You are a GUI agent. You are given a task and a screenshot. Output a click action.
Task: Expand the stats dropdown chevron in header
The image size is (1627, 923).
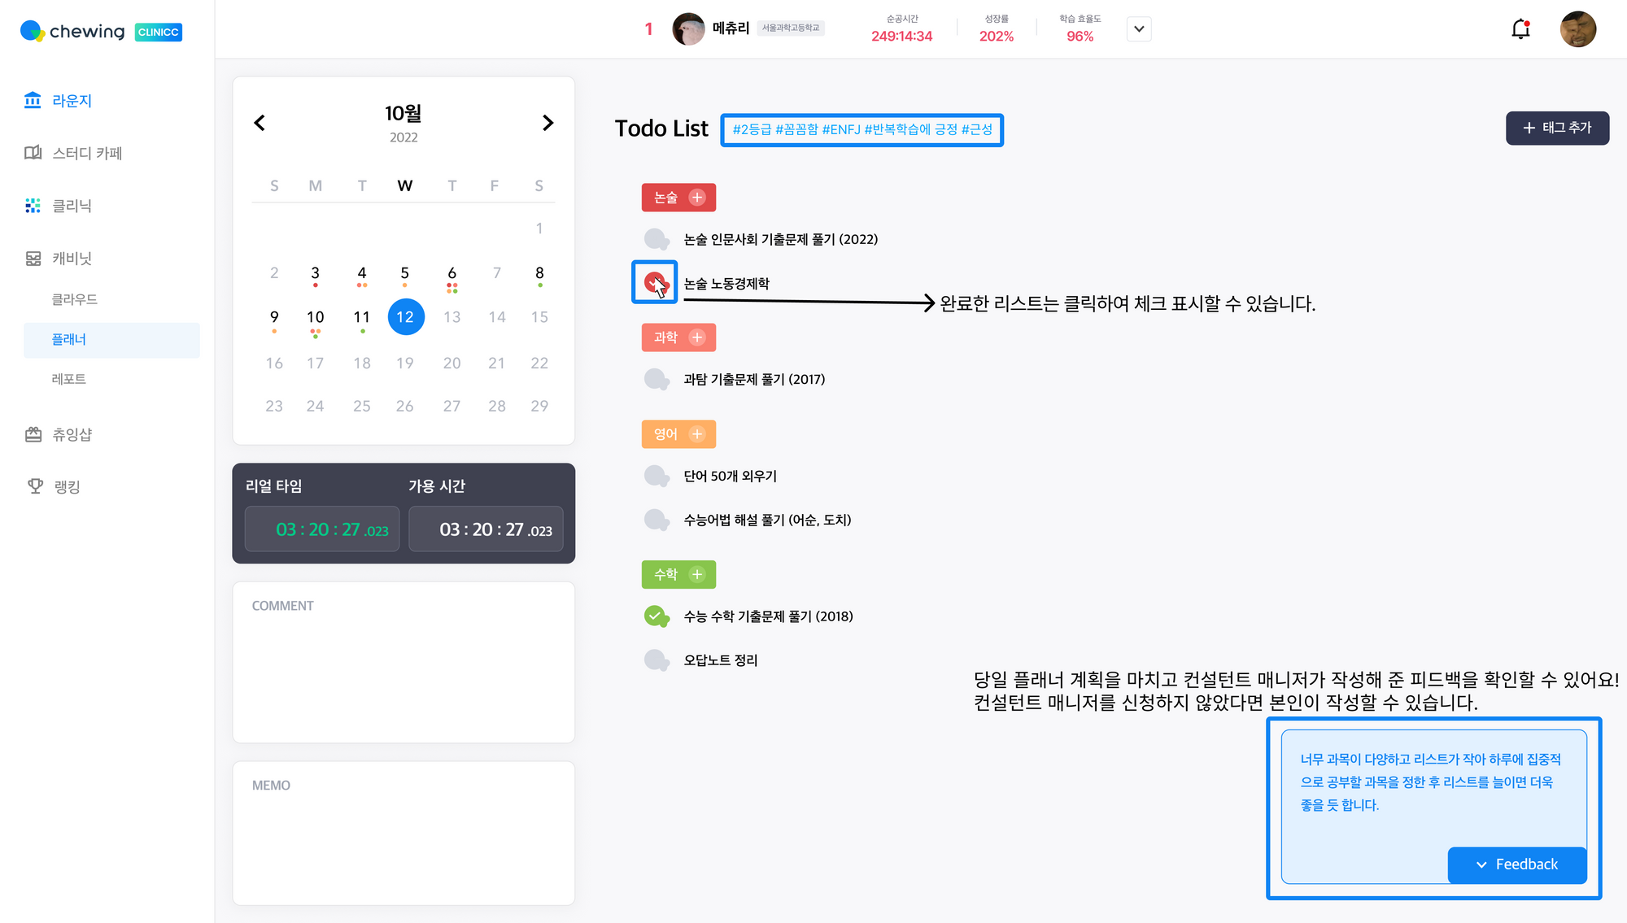pyautogui.click(x=1139, y=29)
